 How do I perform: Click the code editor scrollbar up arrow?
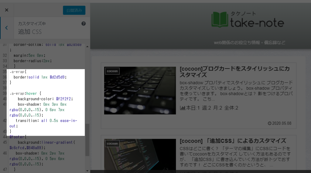87,47
